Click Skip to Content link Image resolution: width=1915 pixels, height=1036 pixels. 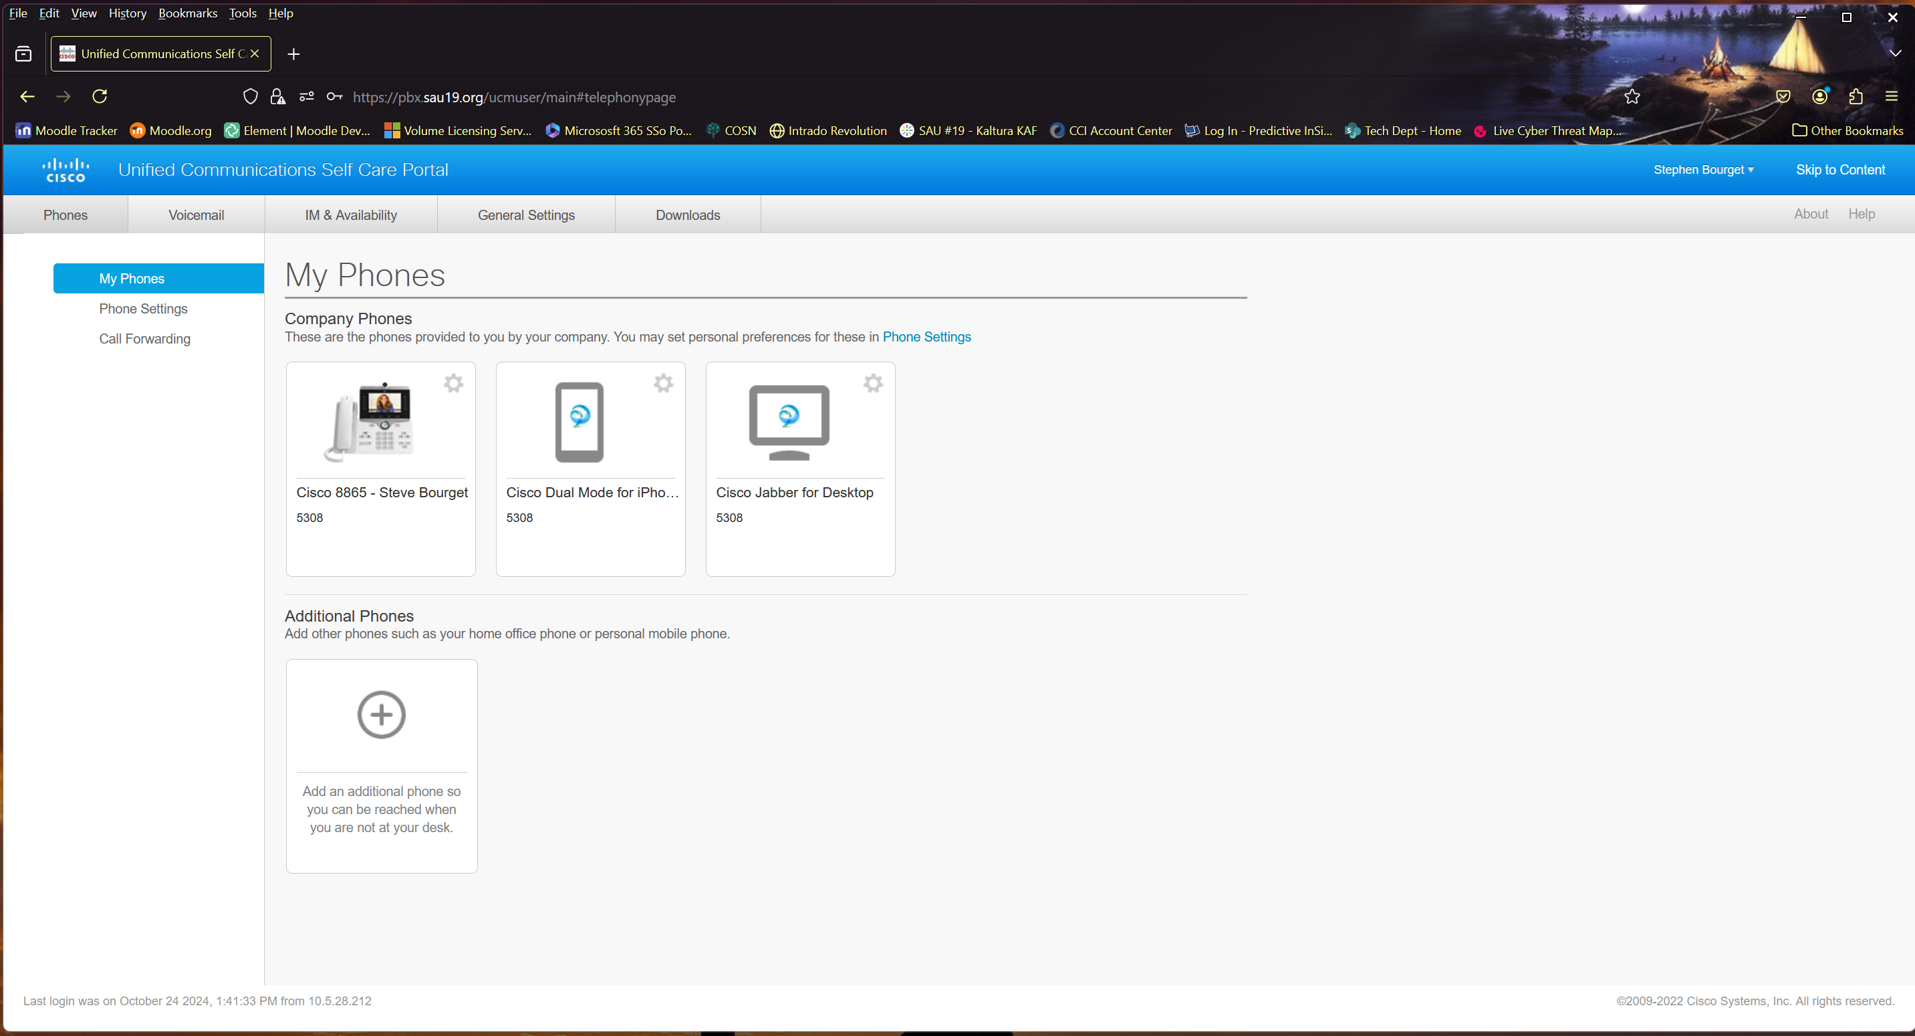[x=1840, y=170]
